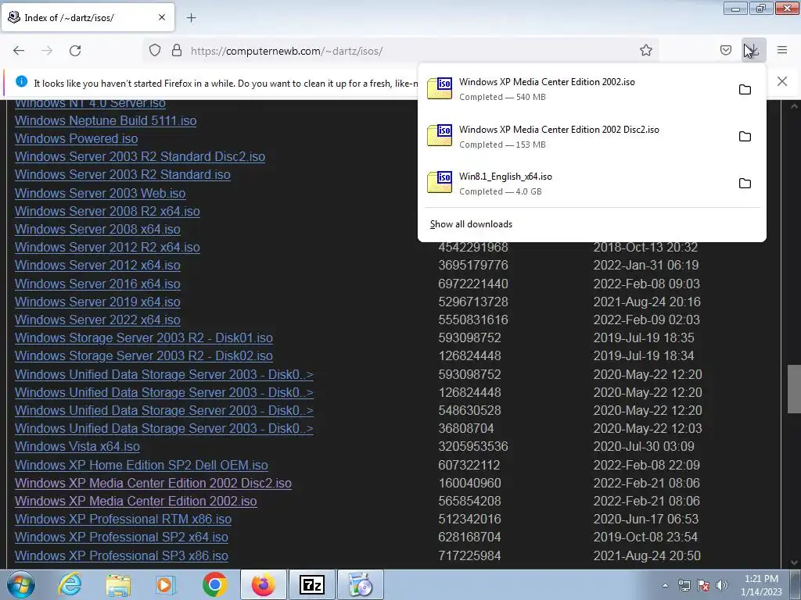Screen dimensions: 801x600
Task: Open Windows Storage Server 2003 R2 - Disk02.iso
Action: point(144,355)
